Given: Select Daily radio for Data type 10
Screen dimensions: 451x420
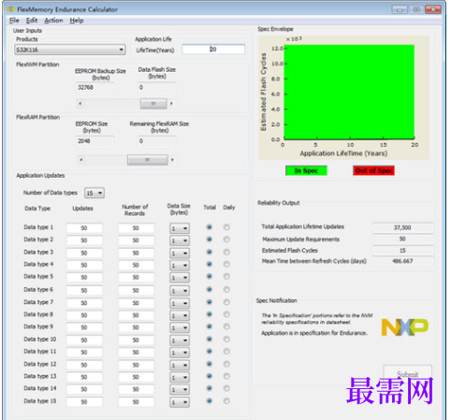Looking at the screenshot, I should 226,339.
